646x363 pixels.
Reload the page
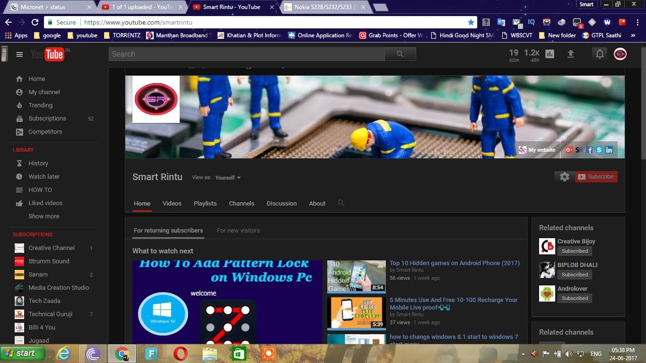35,22
